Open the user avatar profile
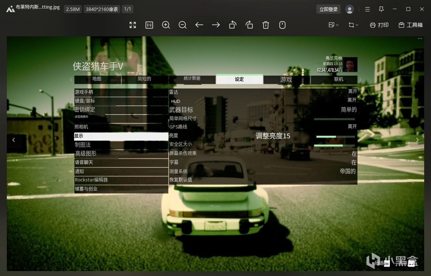Image resolution: width=431 pixels, height=276 pixels. [350, 9]
